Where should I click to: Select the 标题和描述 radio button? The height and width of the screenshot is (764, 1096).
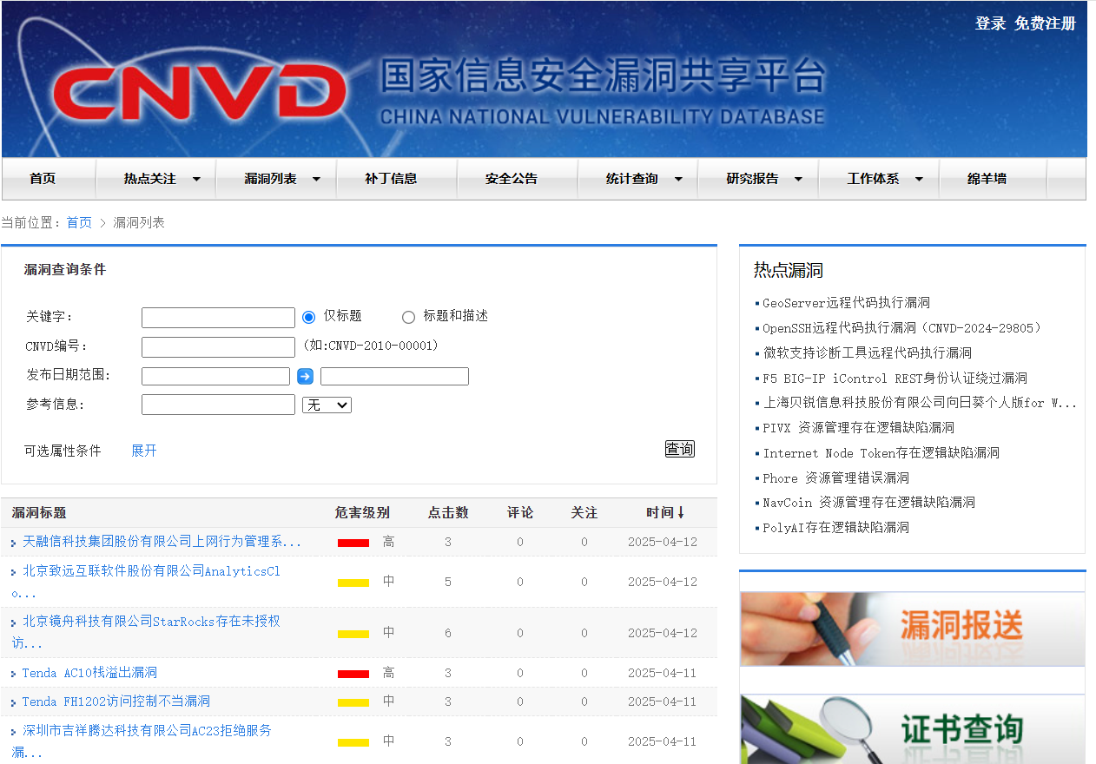coord(408,317)
